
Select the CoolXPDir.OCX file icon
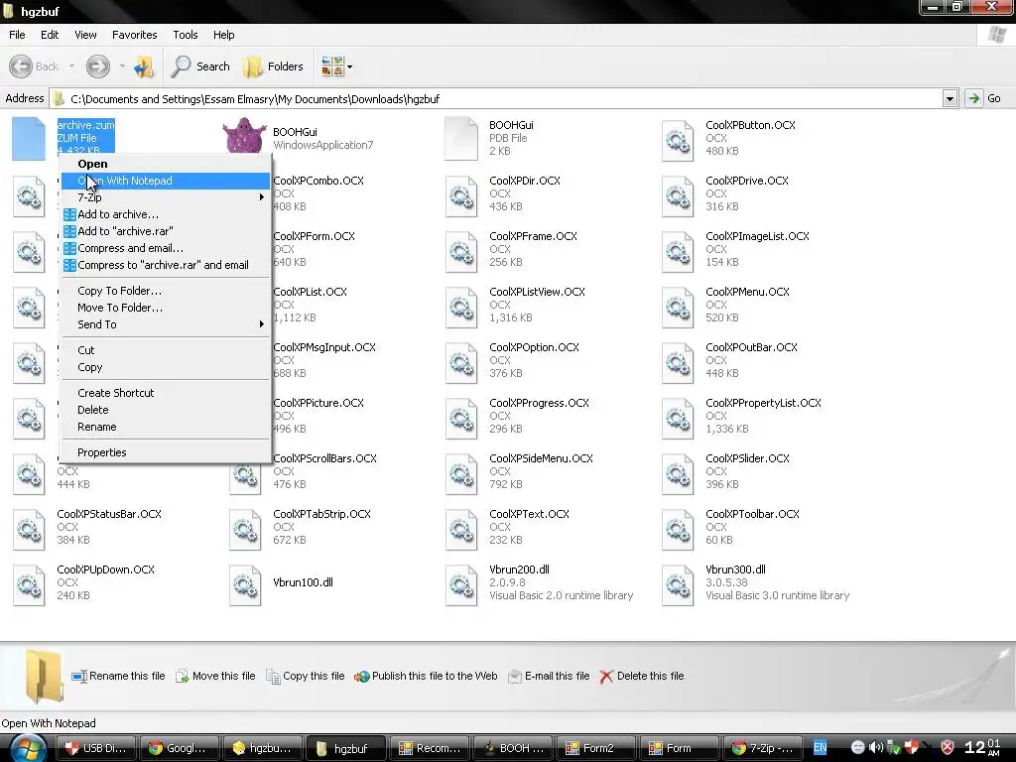click(460, 195)
